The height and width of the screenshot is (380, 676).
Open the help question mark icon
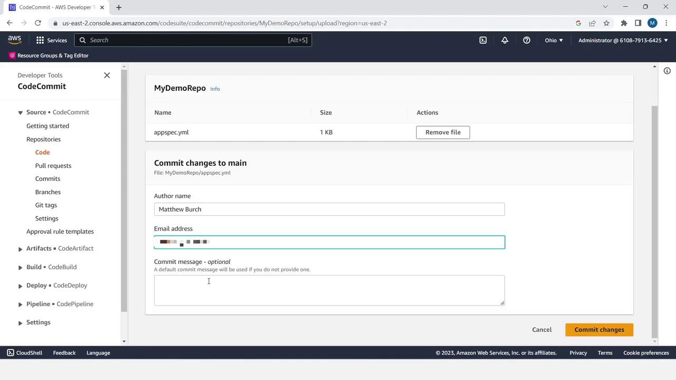[x=527, y=40]
